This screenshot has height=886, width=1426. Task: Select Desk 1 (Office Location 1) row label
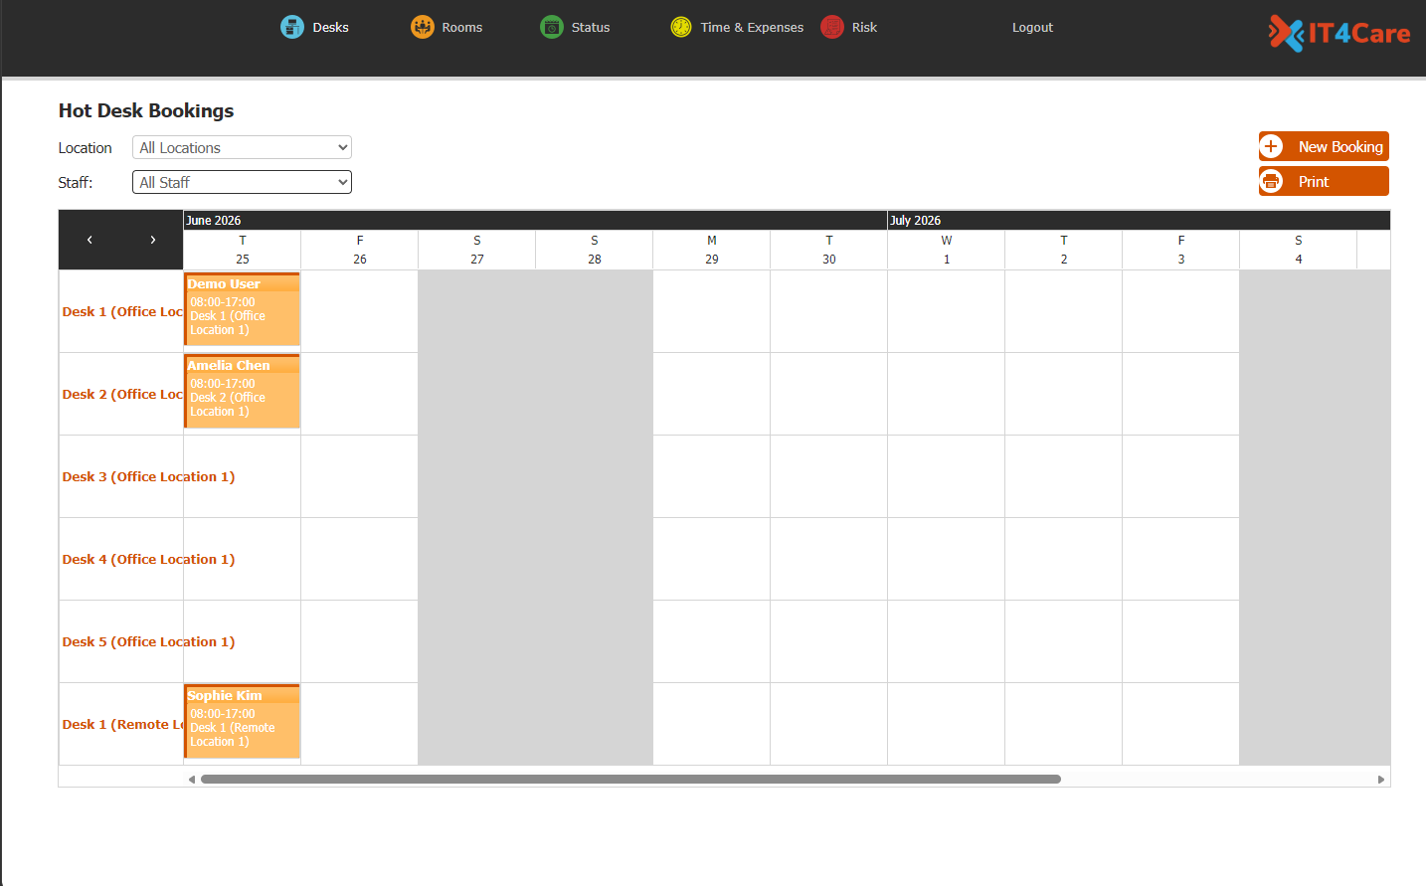pos(121,311)
